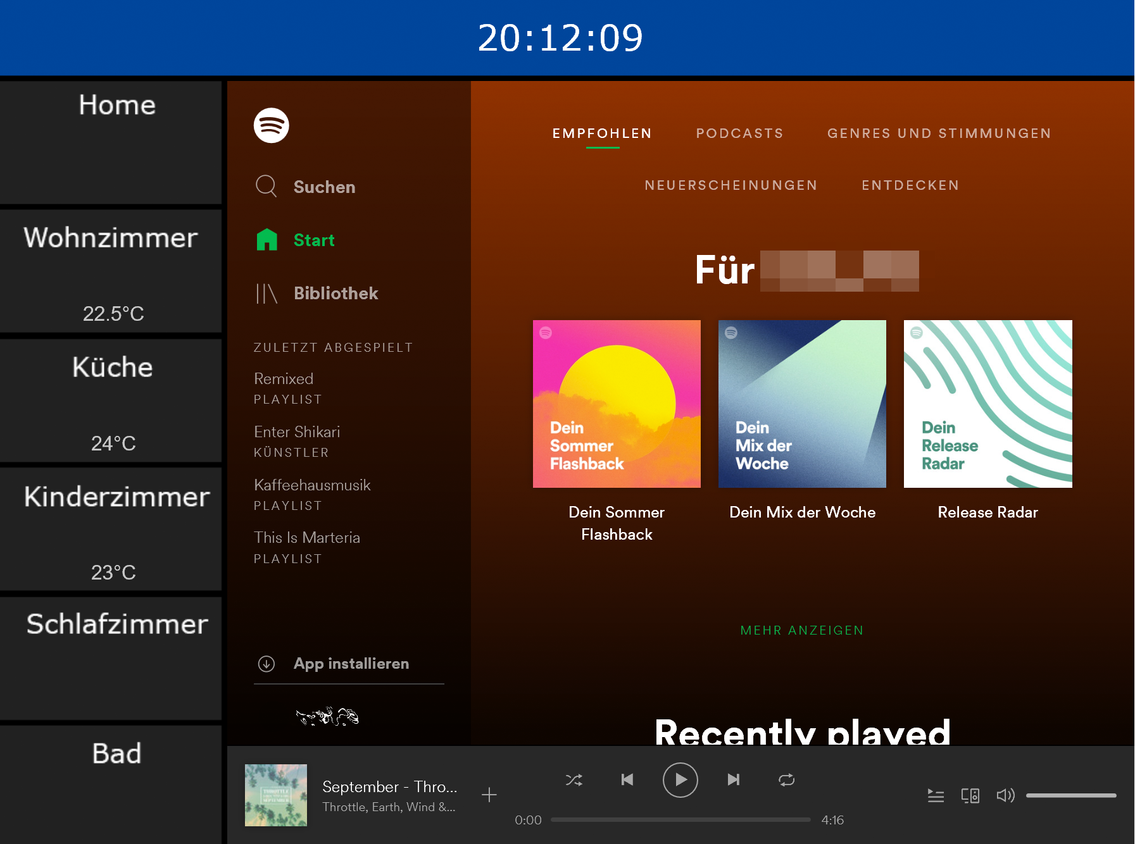Skip to the previous track
1135x844 pixels.
pyautogui.click(x=627, y=779)
